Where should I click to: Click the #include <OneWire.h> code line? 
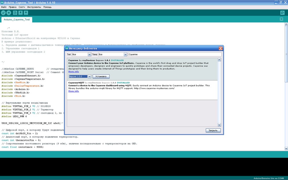tap(15, 82)
